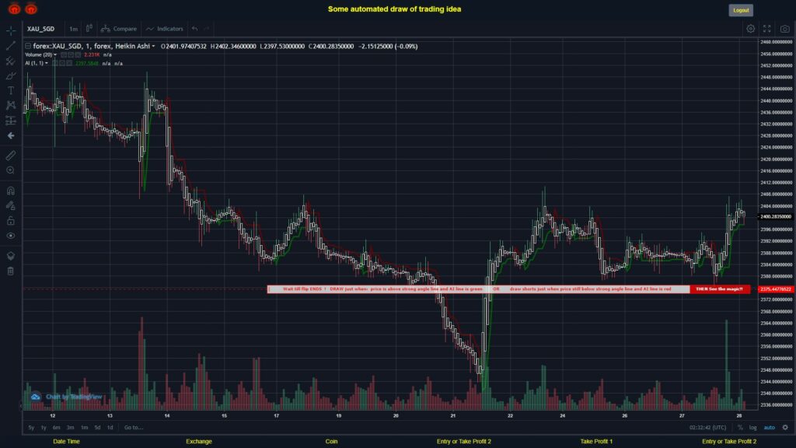Screen dimensions: 796x448
Task: Toggle visibility of Volume indicator
Action: coord(64,55)
